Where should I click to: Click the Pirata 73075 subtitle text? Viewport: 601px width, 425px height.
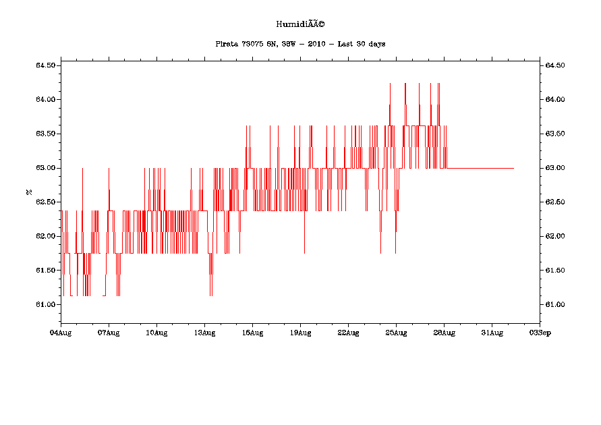[x=300, y=44]
